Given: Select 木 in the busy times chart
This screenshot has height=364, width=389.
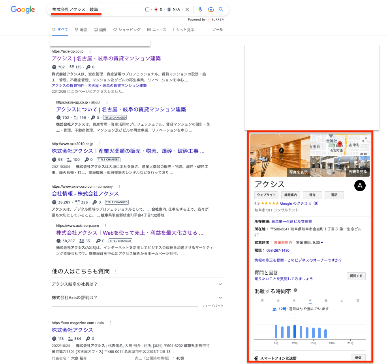Looking at the screenshot, I should (310, 301).
